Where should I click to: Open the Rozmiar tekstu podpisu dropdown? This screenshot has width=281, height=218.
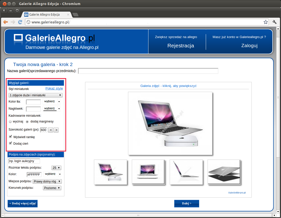tap(56, 168)
